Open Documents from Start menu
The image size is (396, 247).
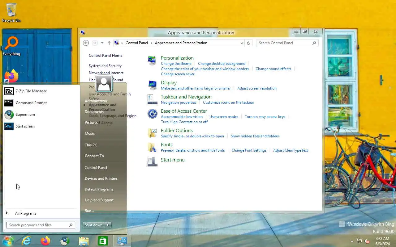94,112
